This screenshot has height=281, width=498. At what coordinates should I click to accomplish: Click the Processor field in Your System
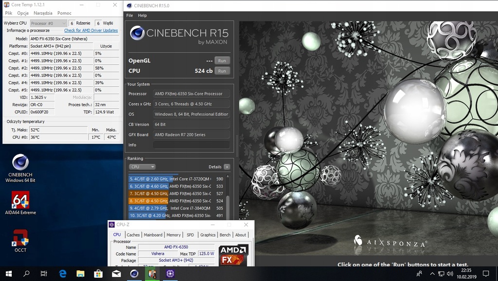tap(192, 94)
